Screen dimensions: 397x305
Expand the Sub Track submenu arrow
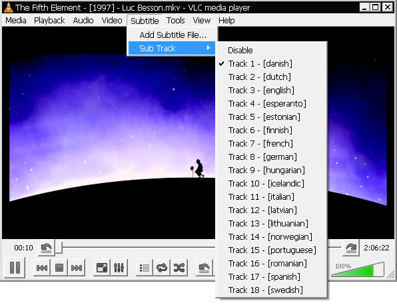point(208,48)
